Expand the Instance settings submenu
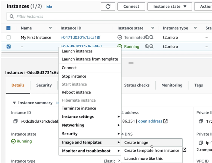This screenshot has width=212, height=163. [x=90, y=116]
